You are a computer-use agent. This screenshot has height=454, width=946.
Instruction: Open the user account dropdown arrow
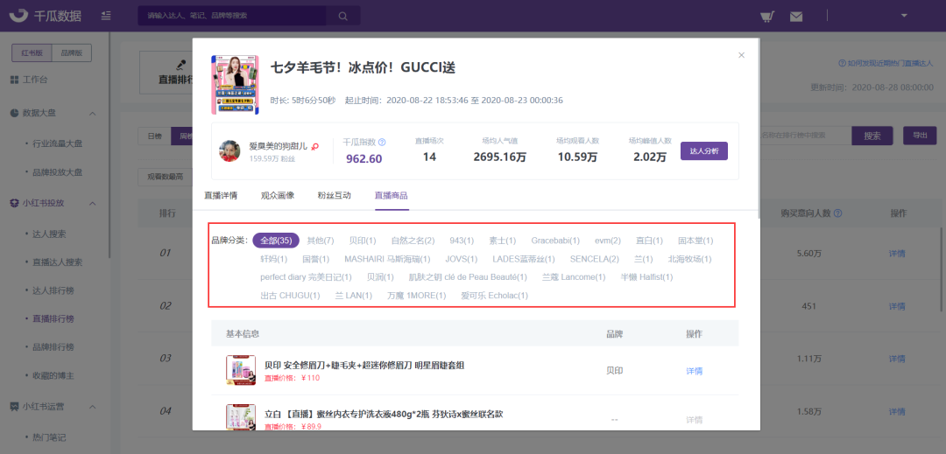904,16
